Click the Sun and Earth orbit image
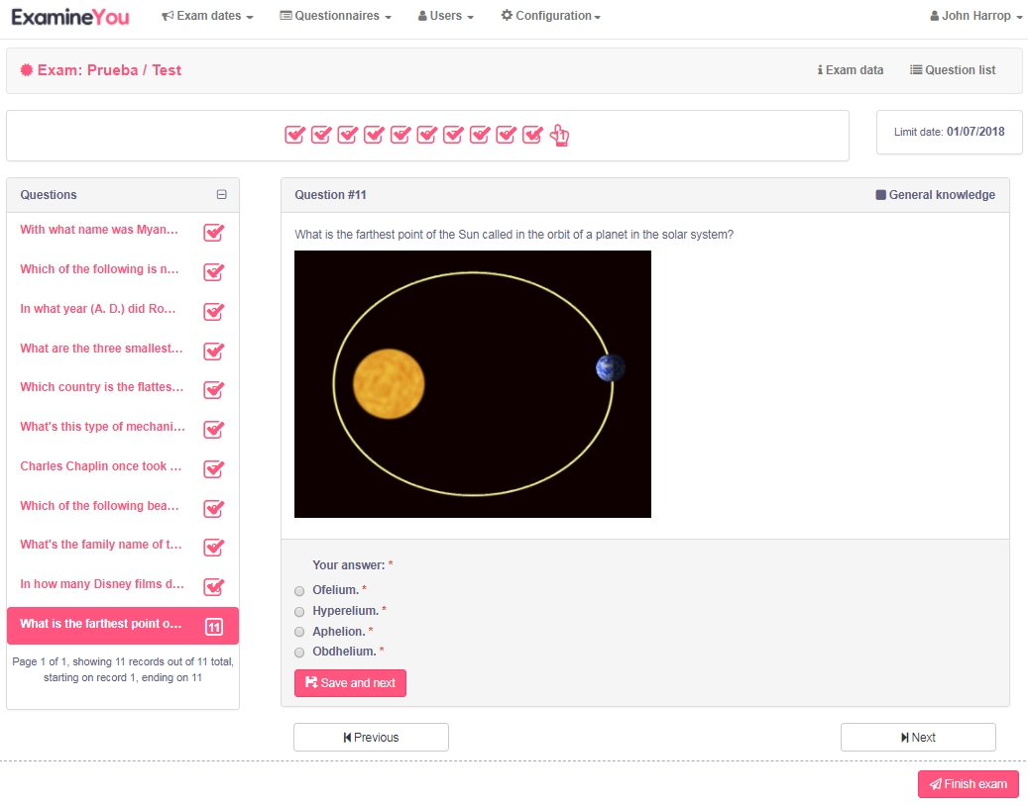1028x806 pixels. pos(473,384)
